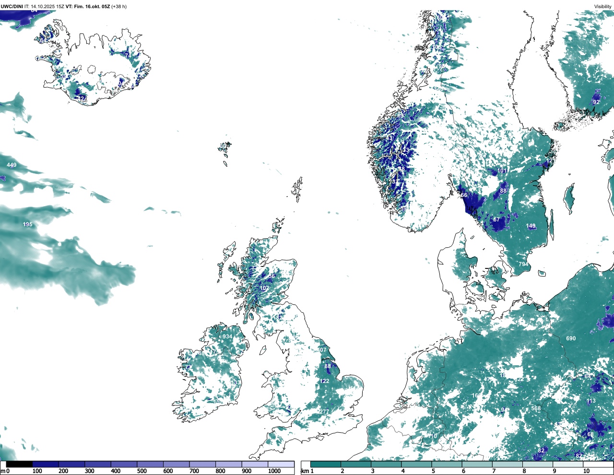Choose the 500–600 m legend swatch
This screenshot has height=475, width=614.
point(150,464)
